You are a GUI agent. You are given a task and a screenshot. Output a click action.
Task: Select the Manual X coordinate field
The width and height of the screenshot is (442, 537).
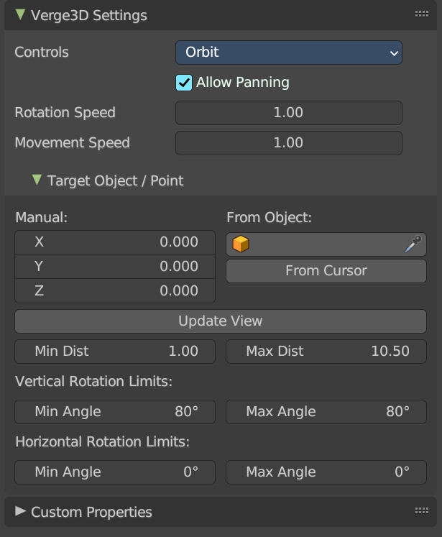[115, 242]
